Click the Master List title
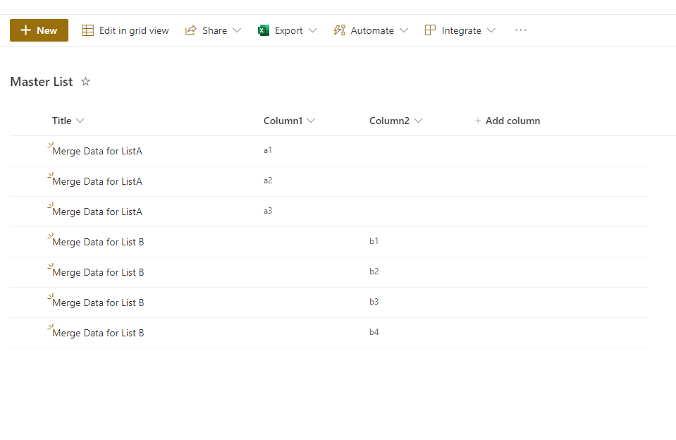Image resolution: width=676 pixels, height=440 pixels. coord(42,82)
